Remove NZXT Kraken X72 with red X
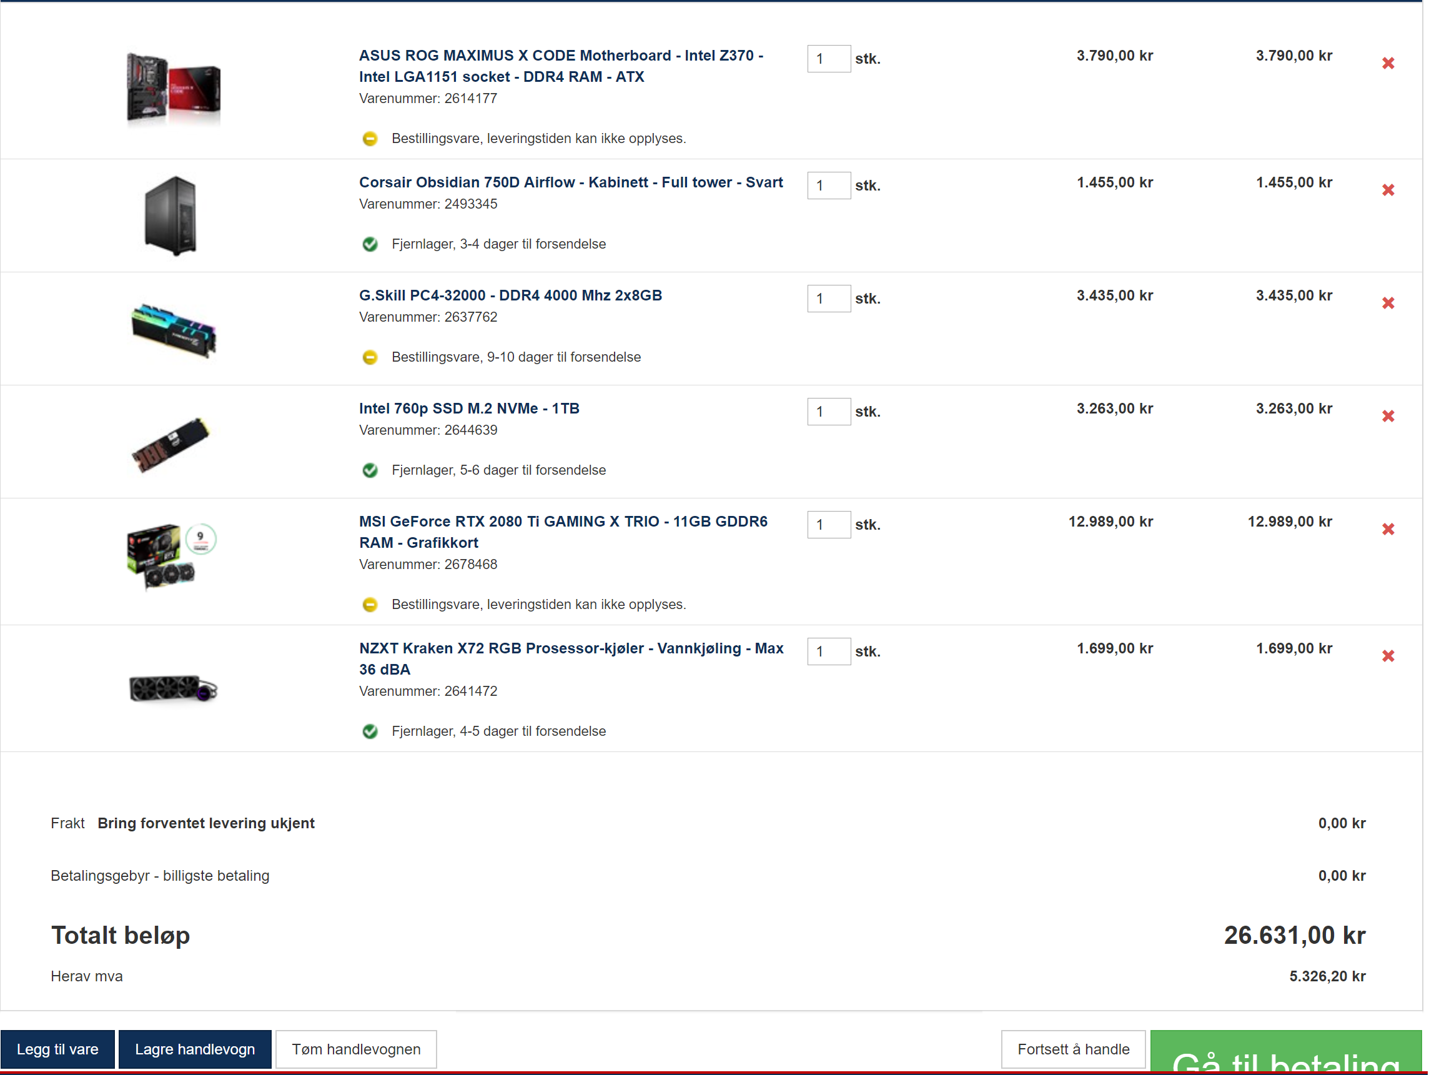The image size is (1439, 1075). tap(1388, 656)
